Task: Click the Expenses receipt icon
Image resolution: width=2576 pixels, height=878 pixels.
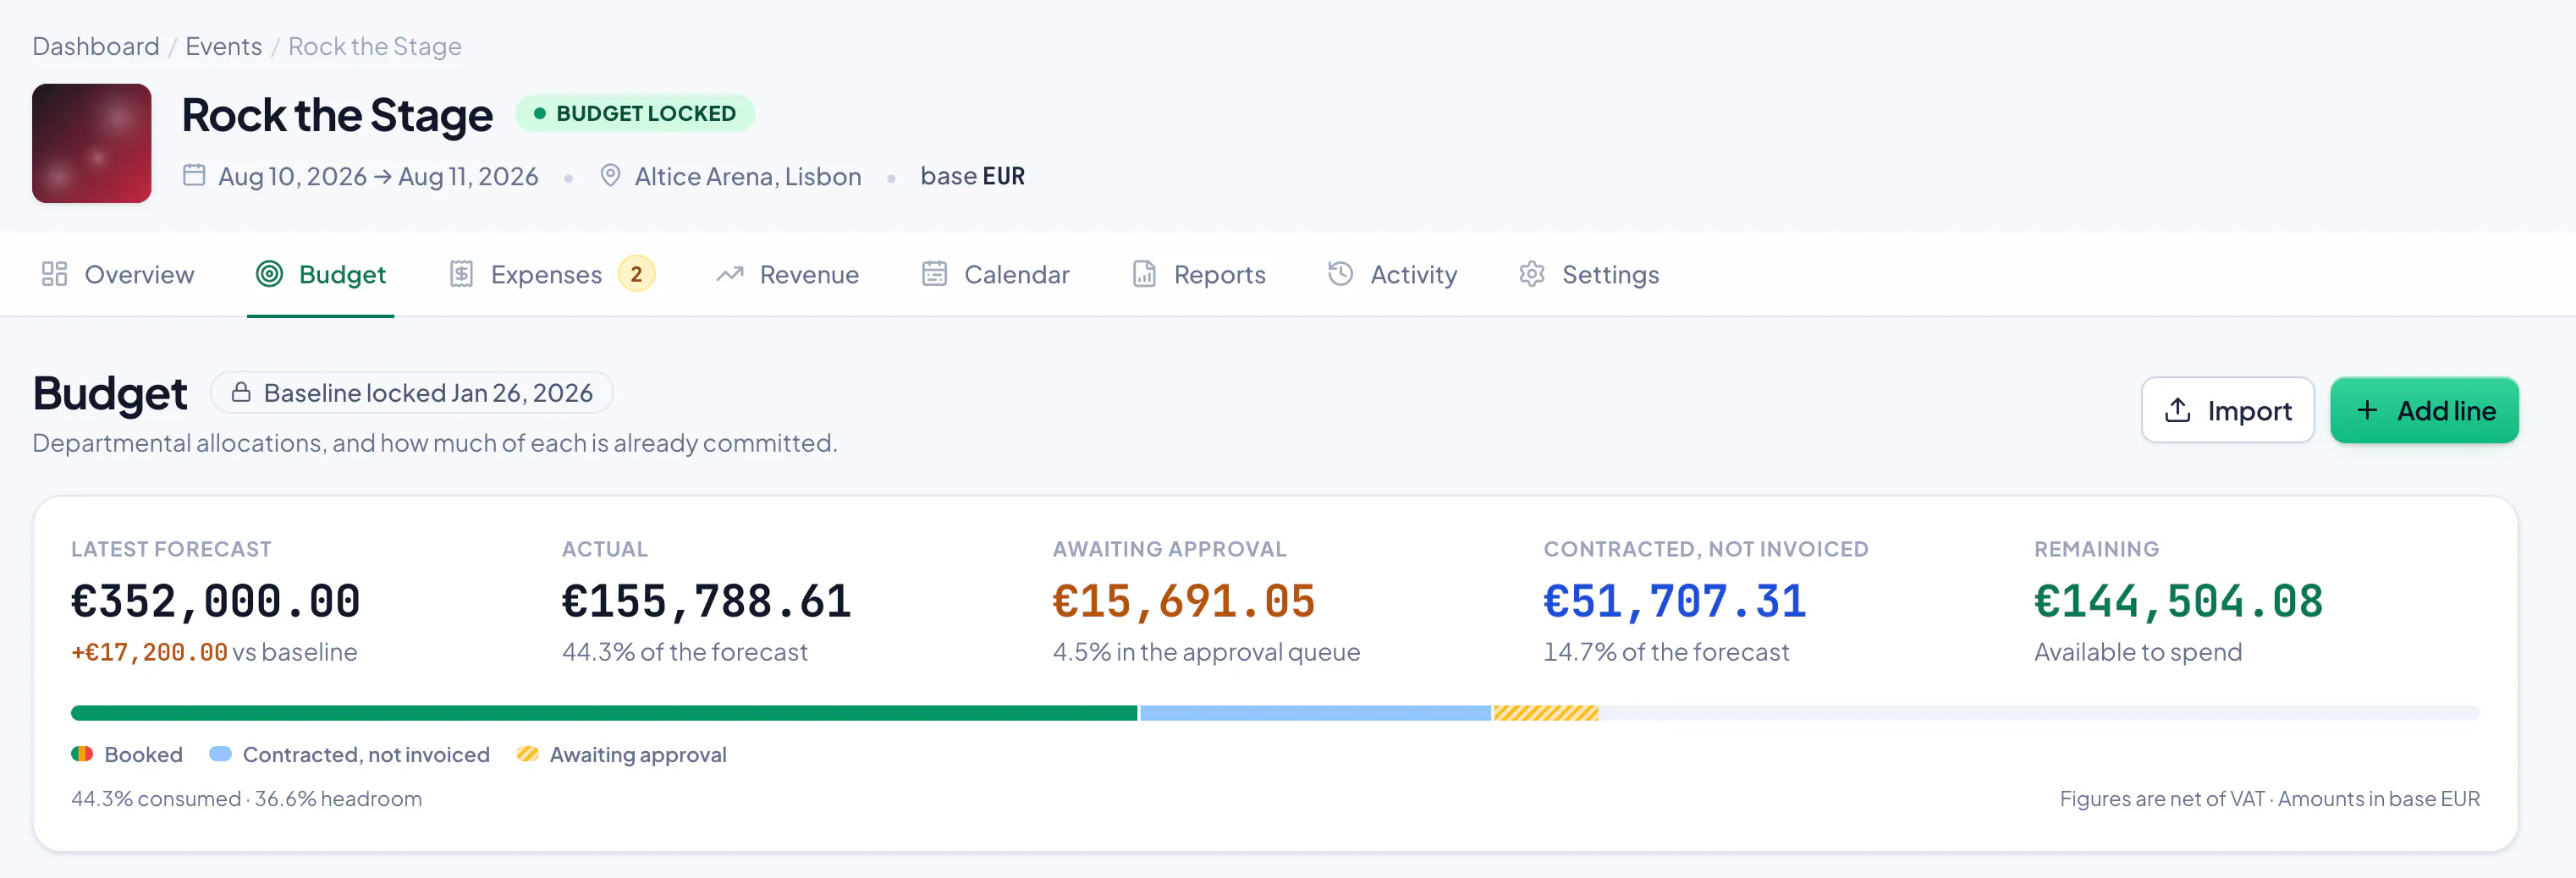Action: point(461,274)
